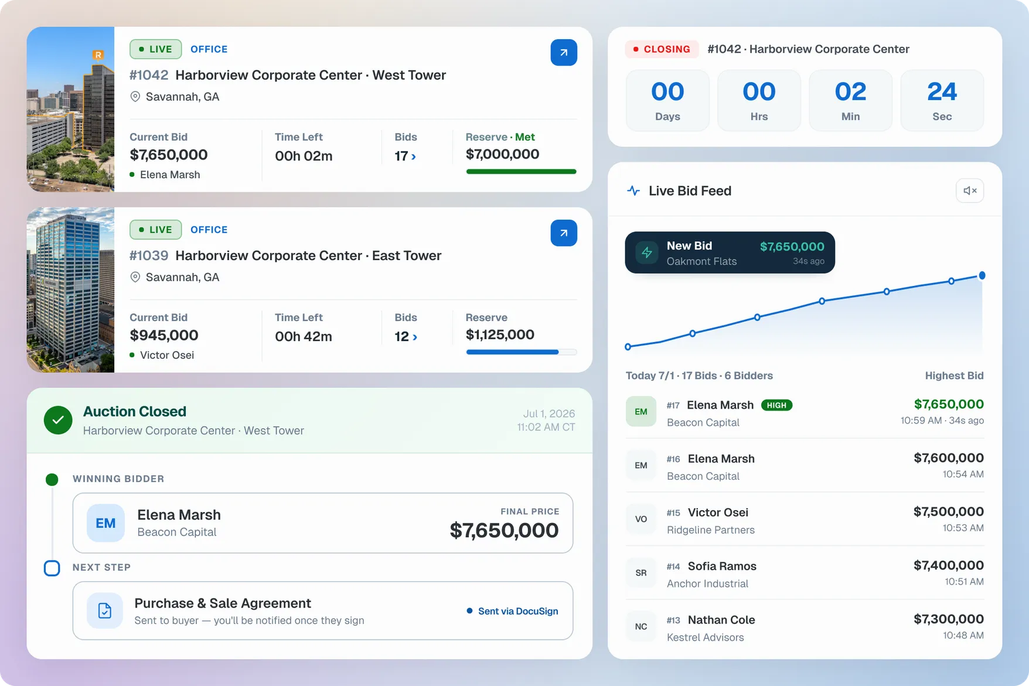Open West Tower listing via arrow icon

pyautogui.click(x=563, y=53)
